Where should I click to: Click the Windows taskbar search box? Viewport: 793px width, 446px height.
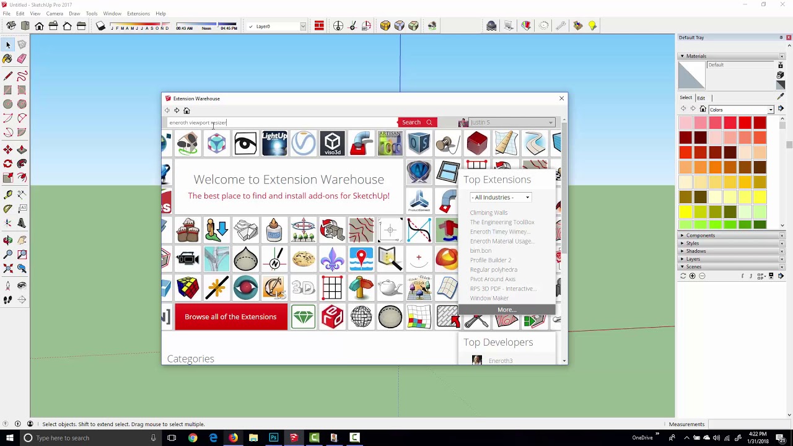(91, 438)
